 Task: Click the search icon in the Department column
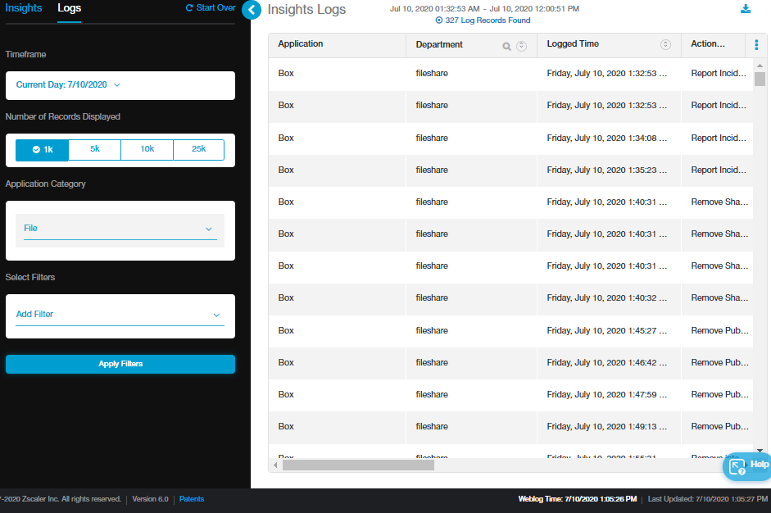[x=506, y=46]
